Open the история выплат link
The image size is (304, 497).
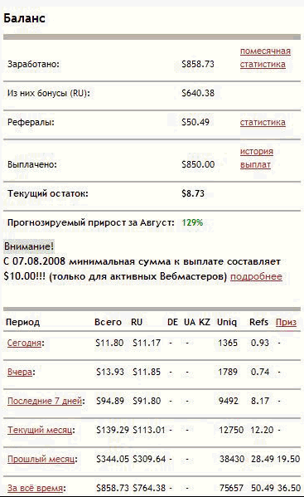click(x=256, y=158)
